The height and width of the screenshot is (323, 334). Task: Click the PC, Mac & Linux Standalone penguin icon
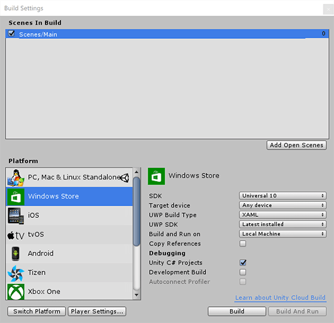click(x=16, y=177)
